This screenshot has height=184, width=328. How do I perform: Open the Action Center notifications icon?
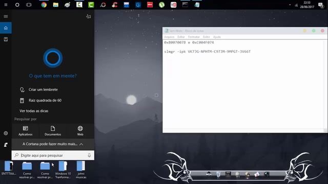pyautogui.click(x=320, y=5)
